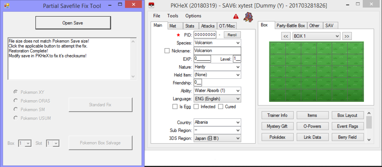Click the red warning triangle icon
Viewport: 382px width, 167px height.
pos(236,16)
